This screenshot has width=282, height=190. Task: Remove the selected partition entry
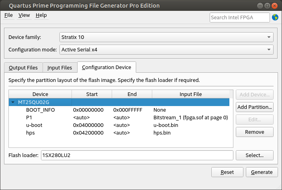pyautogui.click(x=254, y=132)
